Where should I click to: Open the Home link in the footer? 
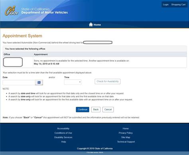click(126, 128)
